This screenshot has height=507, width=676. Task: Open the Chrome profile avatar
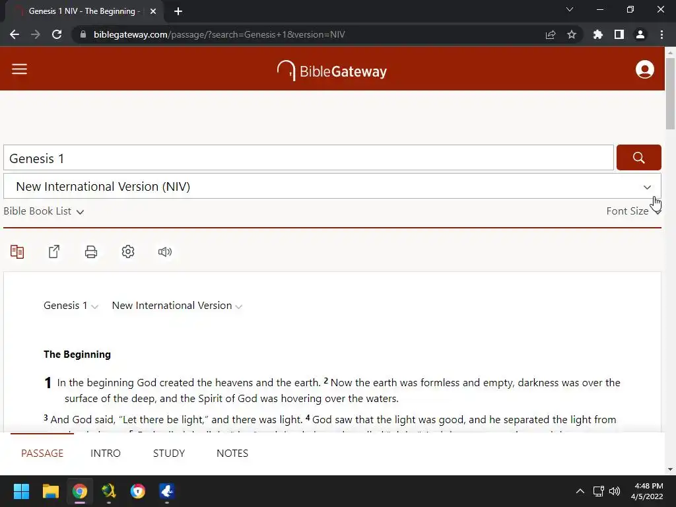click(x=640, y=34)
